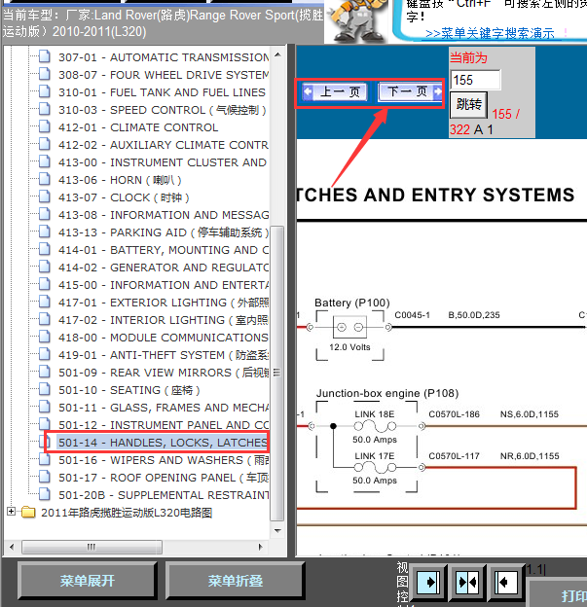Click the left-arrow view control icon
Image resolution: width=587 pixels, height=607 pixels.
click(506, 582)
